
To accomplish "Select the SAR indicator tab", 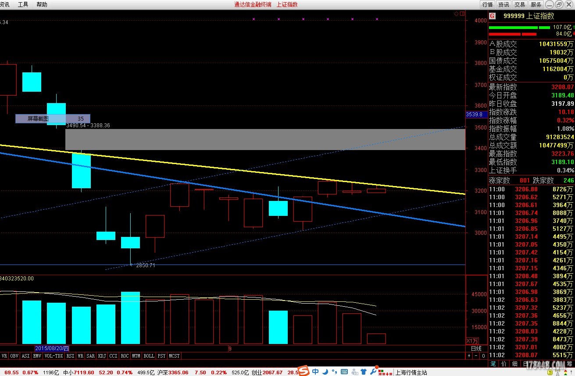I will (x=91, y=356).
